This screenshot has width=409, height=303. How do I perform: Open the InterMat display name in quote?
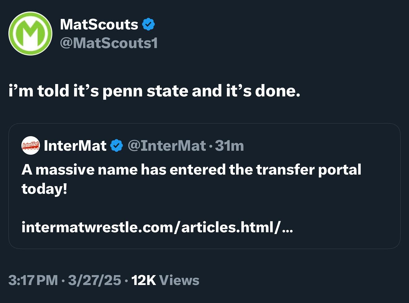coord(75,145)
